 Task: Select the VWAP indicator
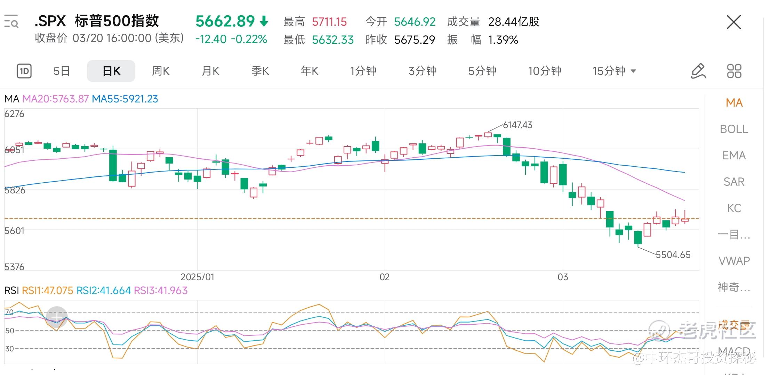[x=734, y=261]
